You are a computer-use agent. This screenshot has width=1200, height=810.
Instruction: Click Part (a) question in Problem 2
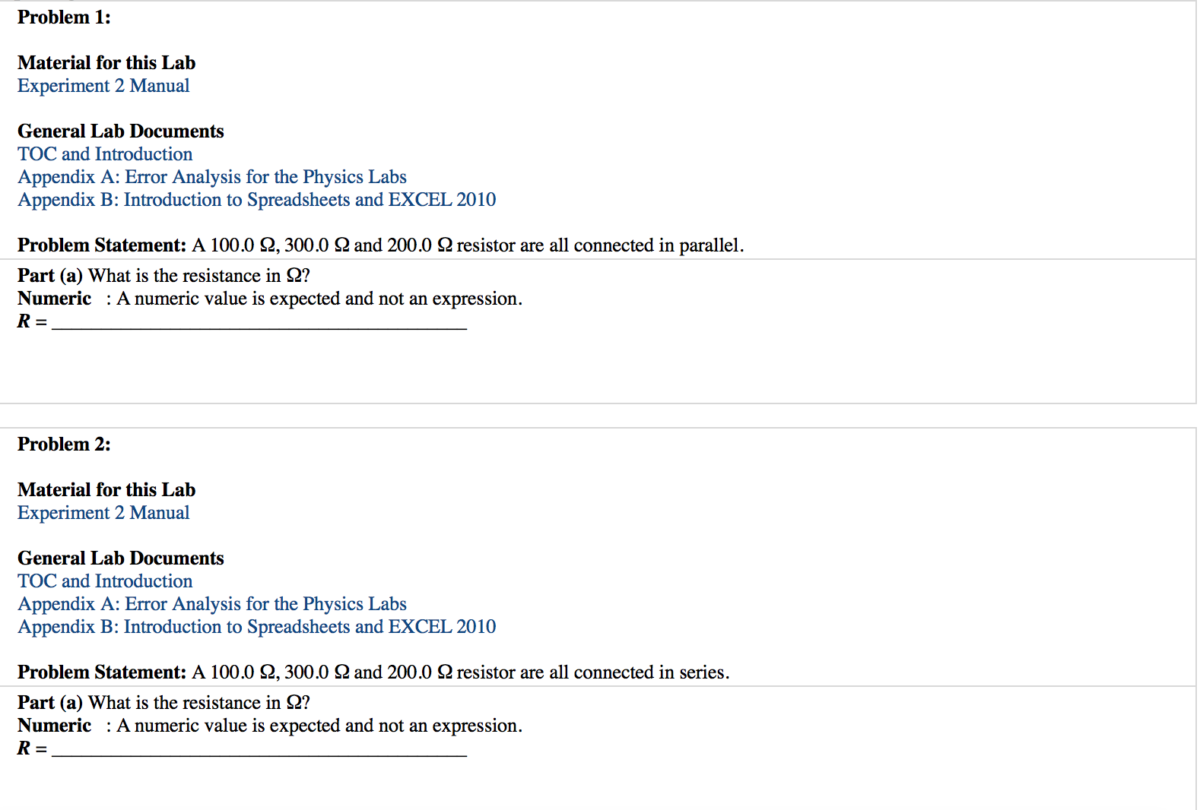(163, 703)
